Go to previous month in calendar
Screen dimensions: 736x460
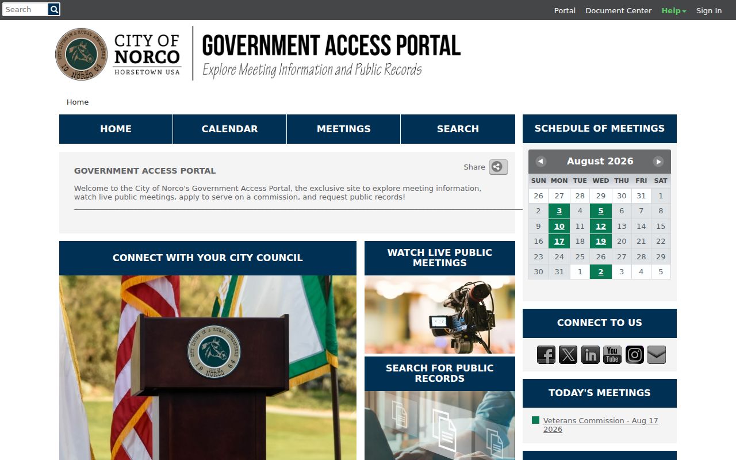[x=540, y=162]
